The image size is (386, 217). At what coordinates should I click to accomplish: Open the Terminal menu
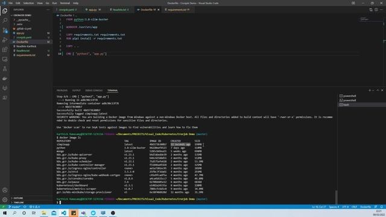(65, 3)
